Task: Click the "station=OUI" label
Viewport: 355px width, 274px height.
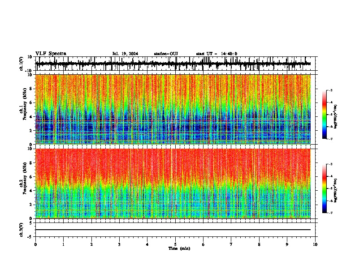Action: point(166,54)
